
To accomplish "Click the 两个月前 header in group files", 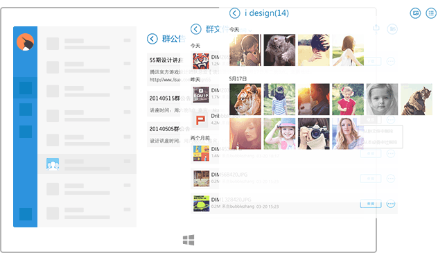I will pyautogui.click(x=200, y=138).
